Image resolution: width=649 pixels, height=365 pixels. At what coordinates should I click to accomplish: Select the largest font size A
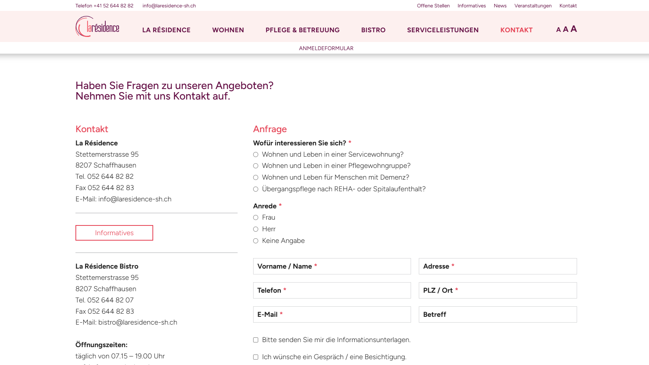(574, 29)
